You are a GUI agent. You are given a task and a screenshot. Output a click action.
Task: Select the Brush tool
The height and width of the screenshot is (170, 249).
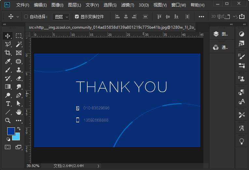[x=7, y=70]
